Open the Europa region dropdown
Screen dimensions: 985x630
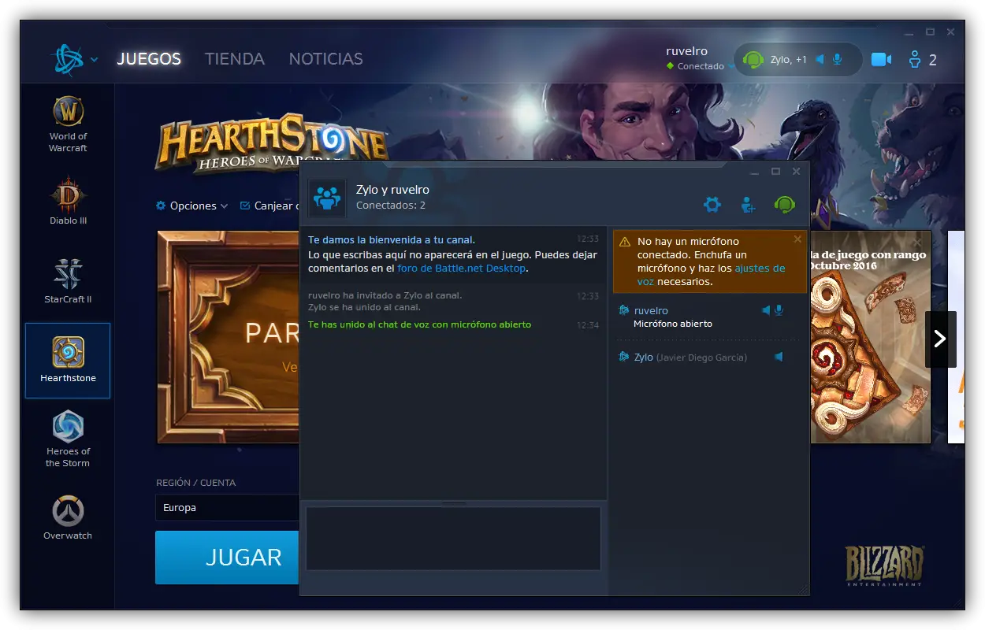point(228,508)
